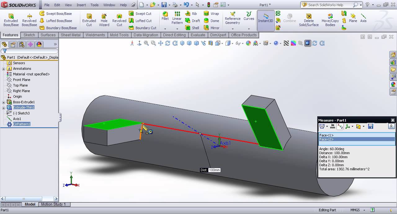Open the Fillet dropdown arrow
397x214 pixels.
[x=165, y=29]
